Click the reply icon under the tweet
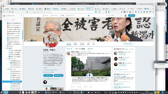 pos(72,87)
